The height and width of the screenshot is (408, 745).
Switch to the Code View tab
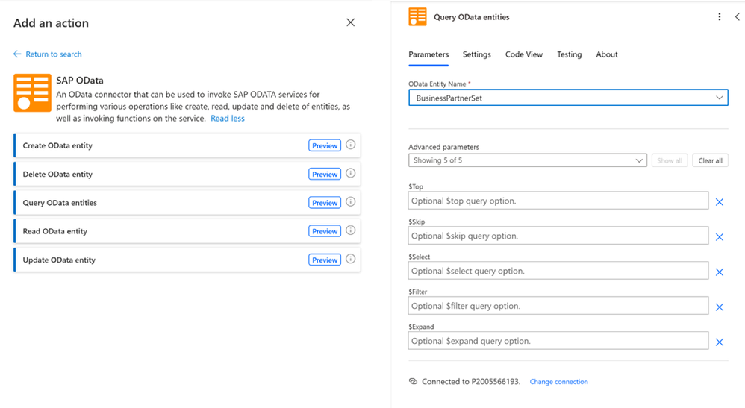pos(524,54)
